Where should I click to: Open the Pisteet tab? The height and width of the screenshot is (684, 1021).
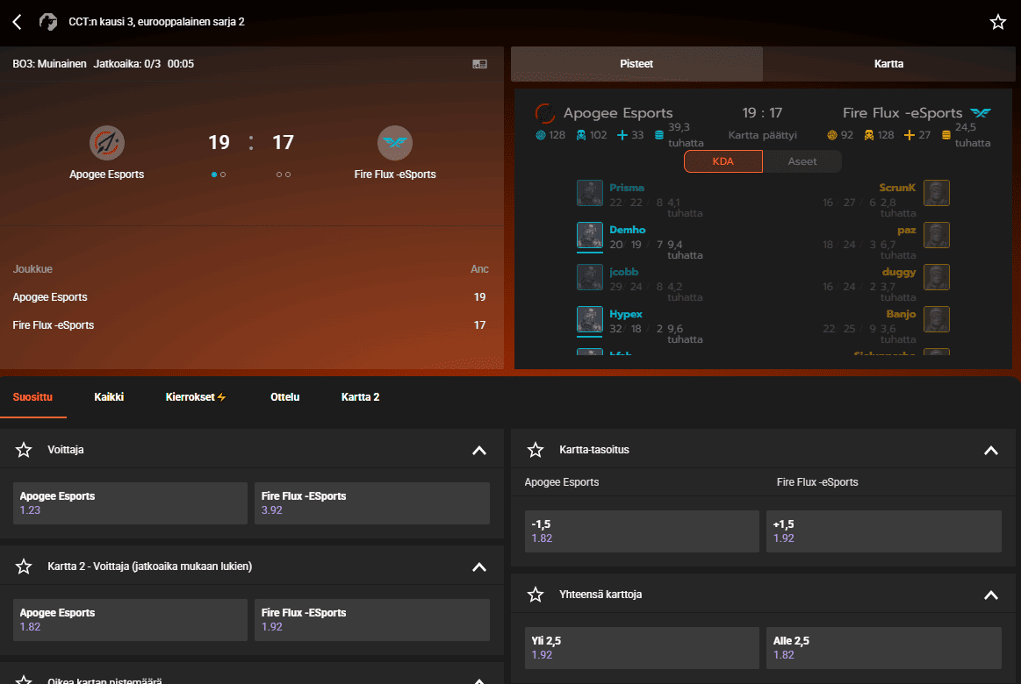(x=636, y=64)
